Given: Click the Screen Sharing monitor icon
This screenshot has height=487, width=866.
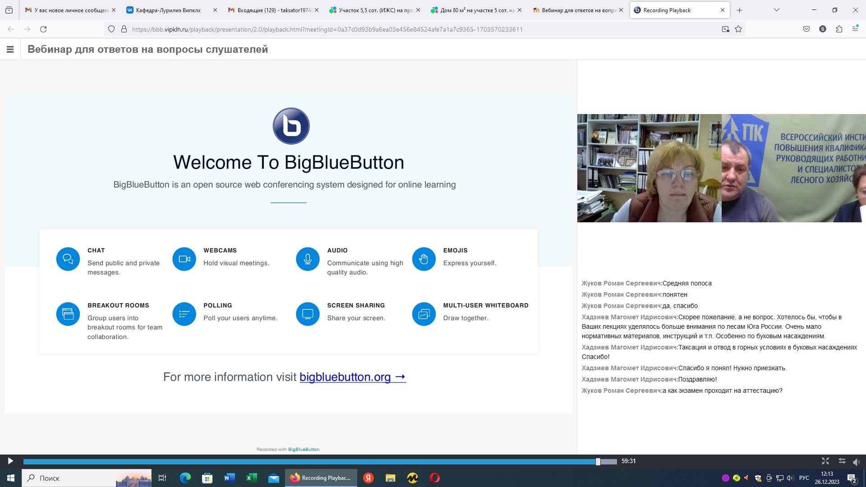Looking at the screenshot, I should pyautogui.click(x=308, y=314).
